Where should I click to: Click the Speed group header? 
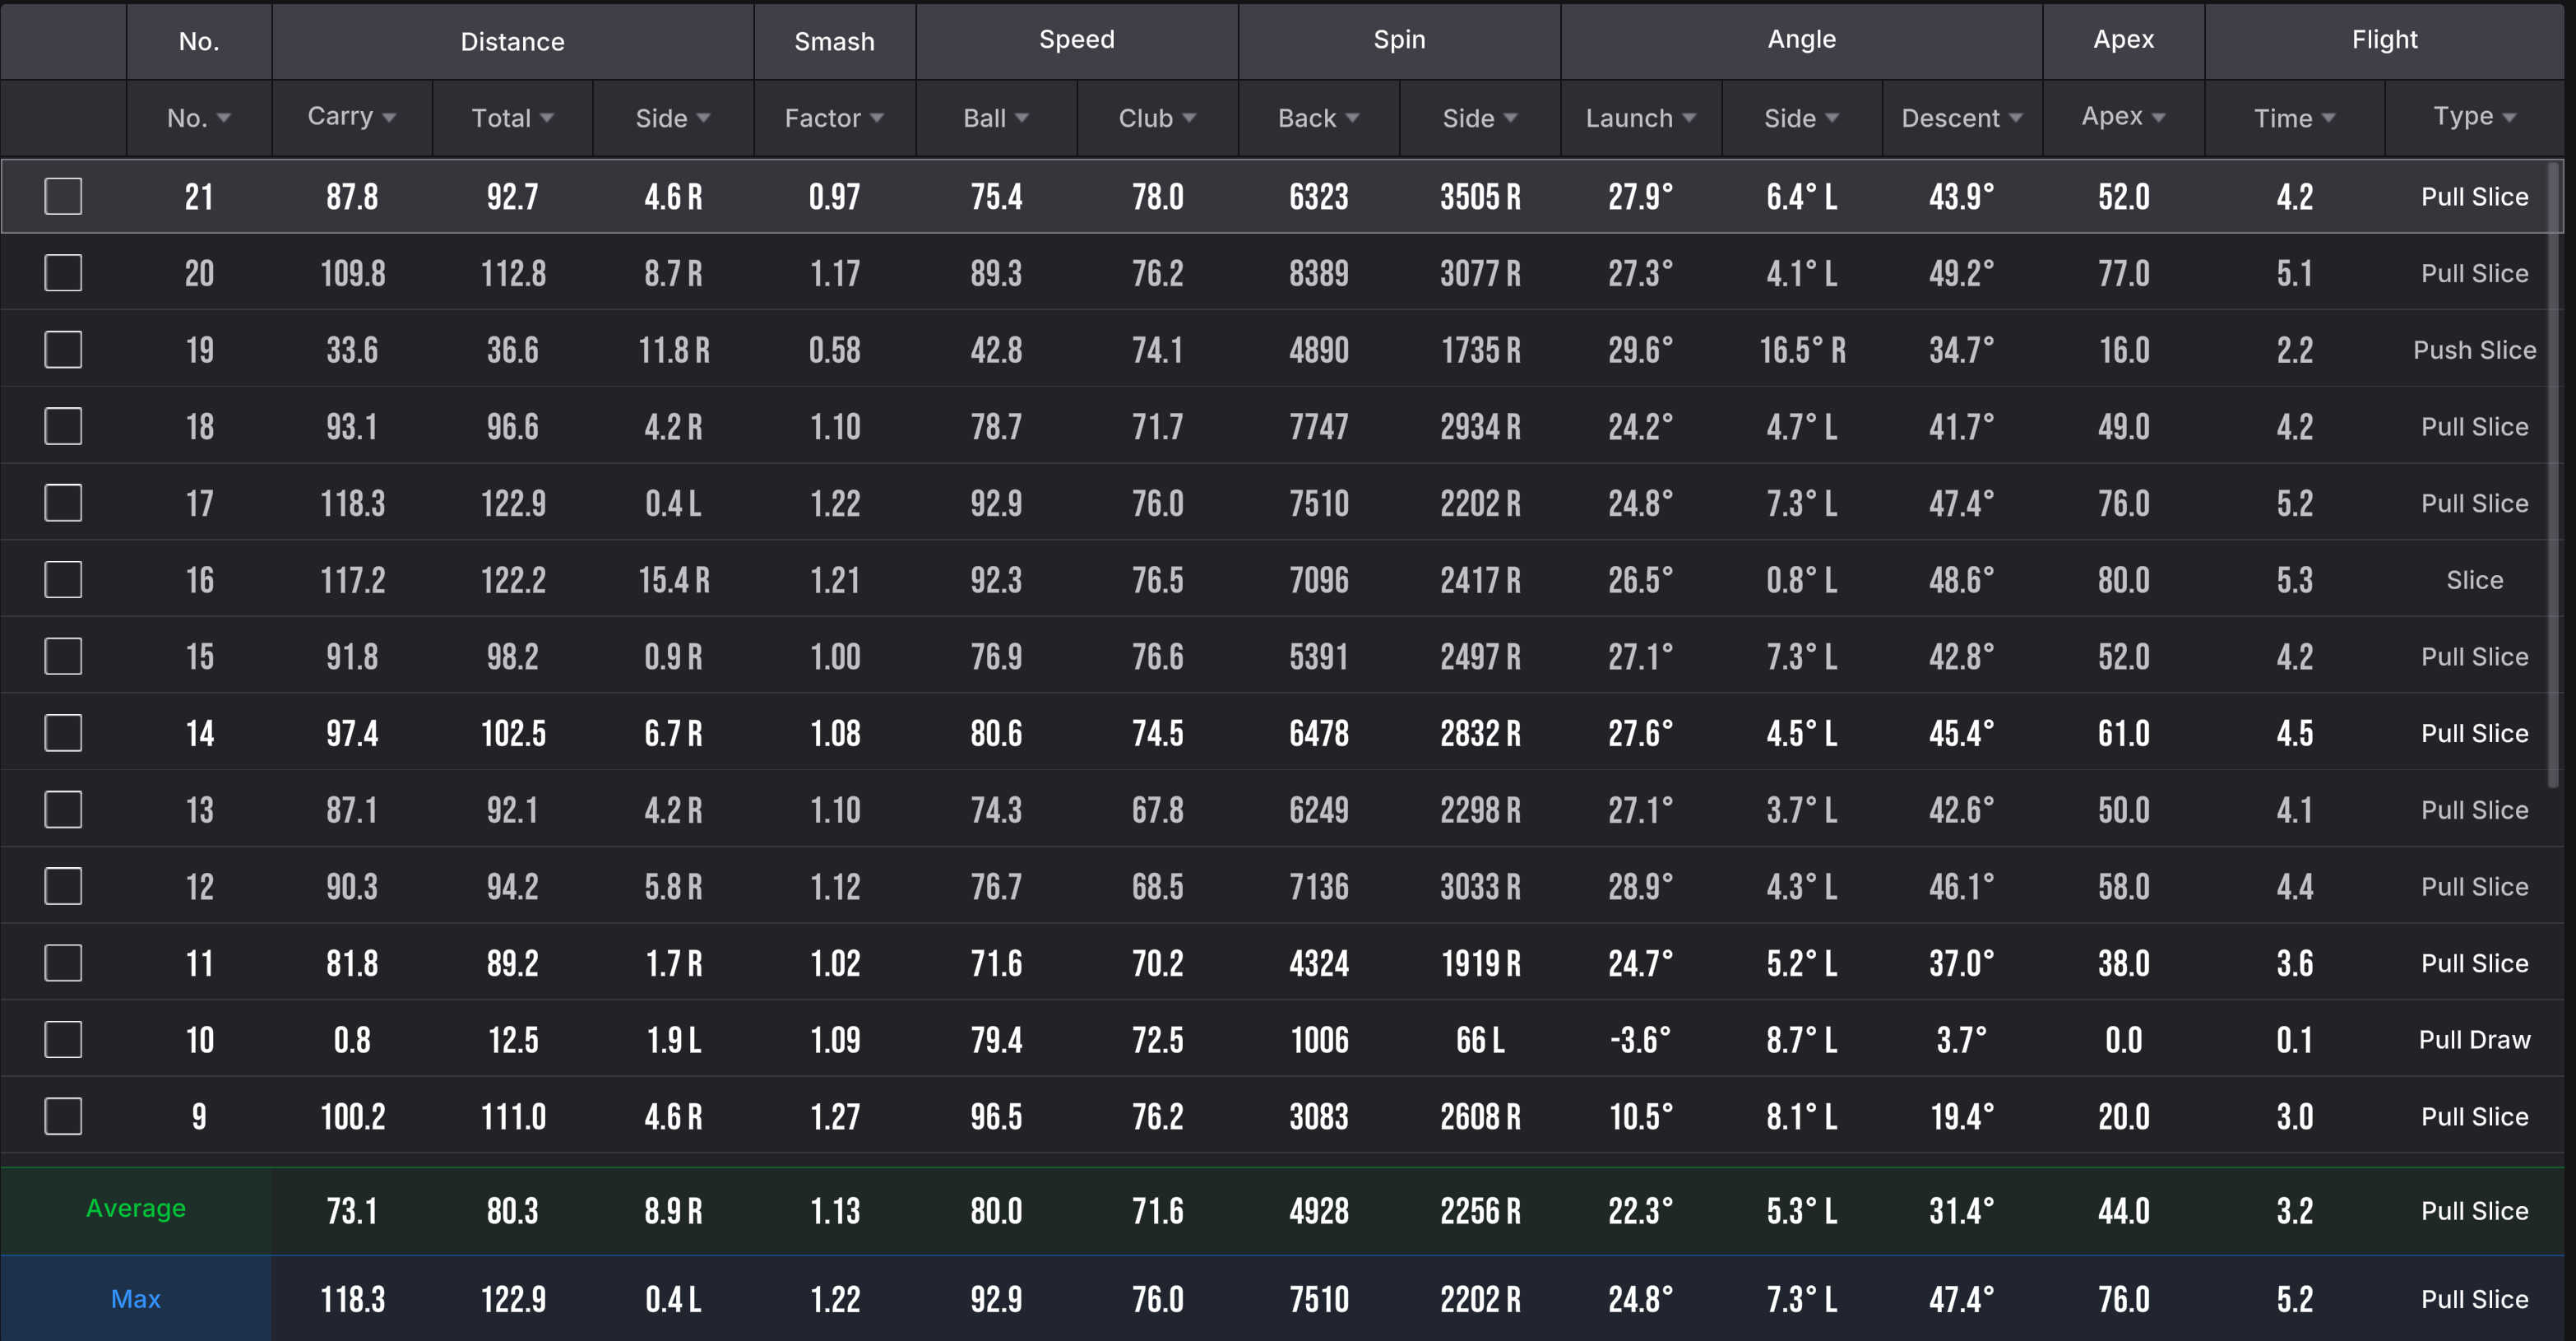pos(1077,41)
